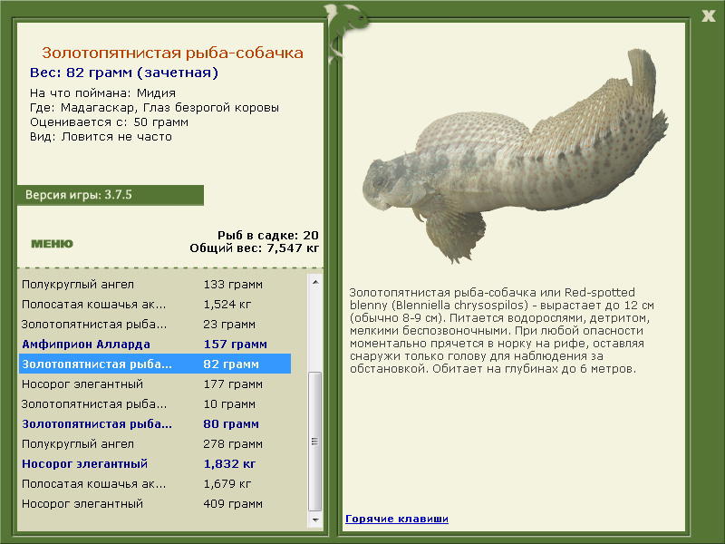Select Полукруглый ангел 133 грамм entry

coord(155,284)
